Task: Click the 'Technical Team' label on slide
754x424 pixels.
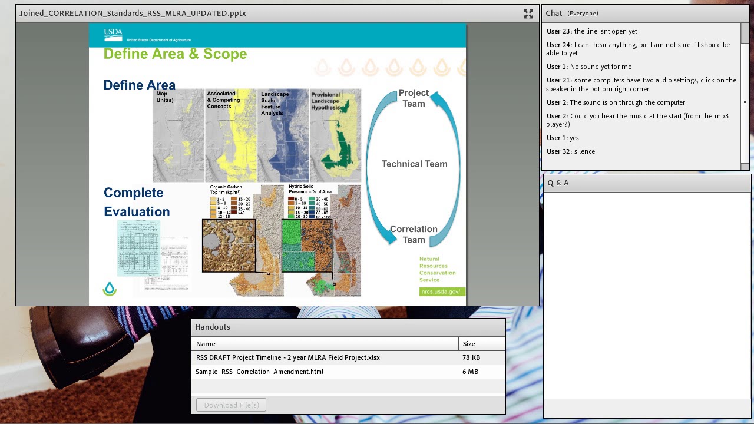Action: (x=414, y=164)
